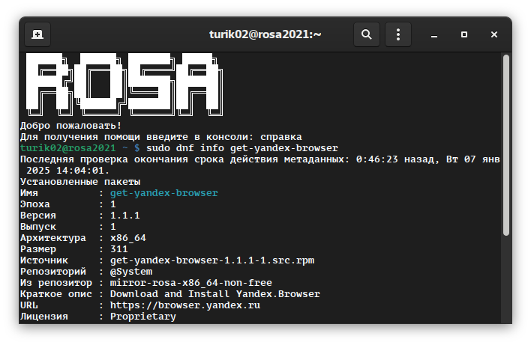
Task: Click the prompt text turik02@rosa2021
Action: coord(67,148)
